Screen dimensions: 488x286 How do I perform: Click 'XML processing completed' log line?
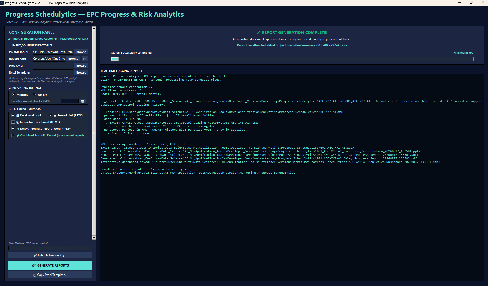(143, 144)
